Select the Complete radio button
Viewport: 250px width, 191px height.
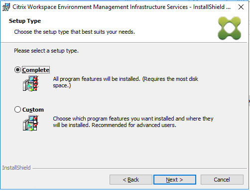click(x=17, y=70)
